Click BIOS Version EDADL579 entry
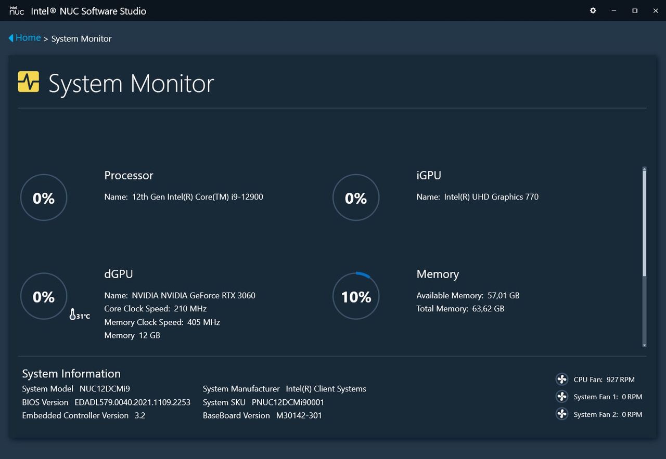The image size is (666, 459). [106, 402]
